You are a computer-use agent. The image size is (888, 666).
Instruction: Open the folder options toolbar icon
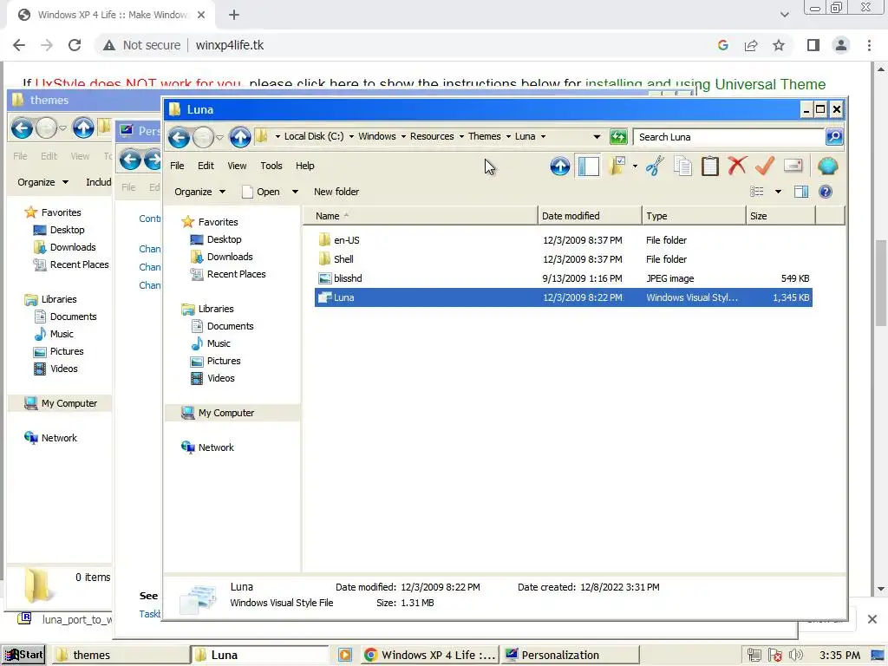[617, 166]
